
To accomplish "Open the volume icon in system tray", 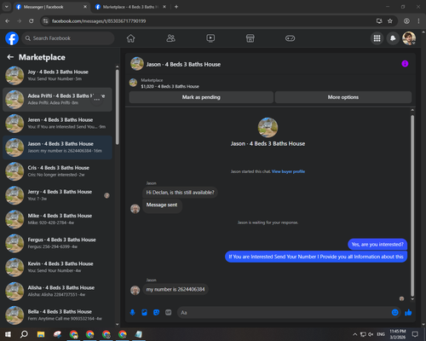I will [371, 334].
